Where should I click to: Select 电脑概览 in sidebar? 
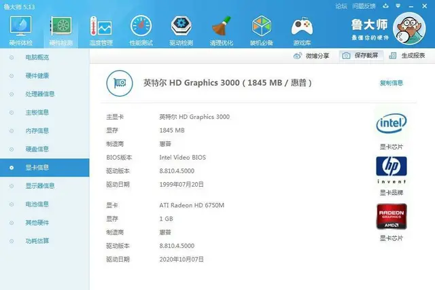pos(45,58)
